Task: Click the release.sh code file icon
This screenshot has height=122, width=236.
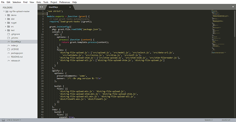Action: 9,61
